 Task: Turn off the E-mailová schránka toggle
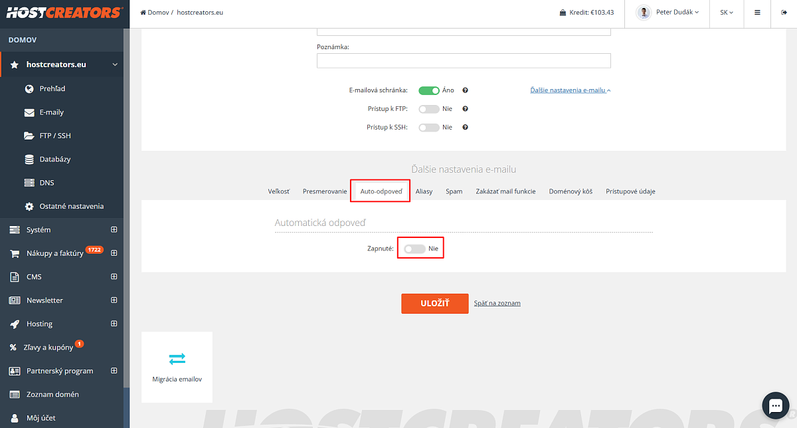(429, 90)
